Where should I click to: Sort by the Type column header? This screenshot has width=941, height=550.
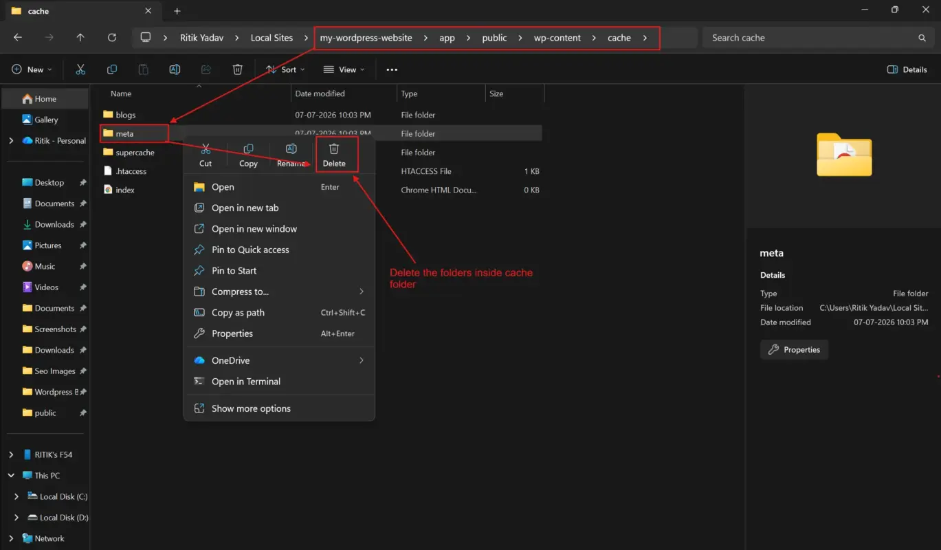tap(409, 93)
